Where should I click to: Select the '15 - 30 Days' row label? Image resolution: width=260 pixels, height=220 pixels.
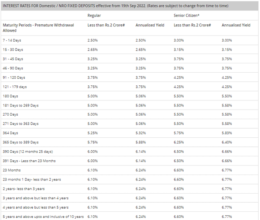(13, 49)
